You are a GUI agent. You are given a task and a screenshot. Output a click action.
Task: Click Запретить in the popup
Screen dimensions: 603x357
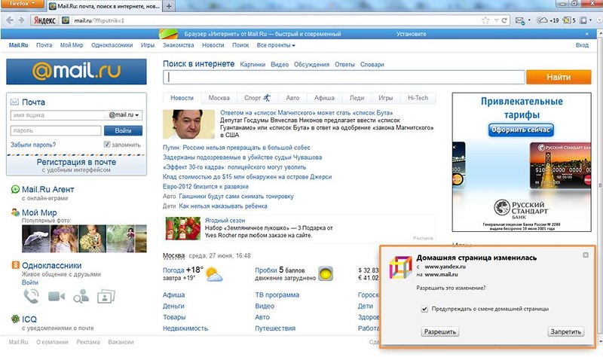coord(566,331)
